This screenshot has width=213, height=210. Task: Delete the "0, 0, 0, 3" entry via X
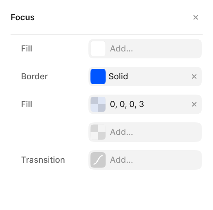[x=194, y=104]
